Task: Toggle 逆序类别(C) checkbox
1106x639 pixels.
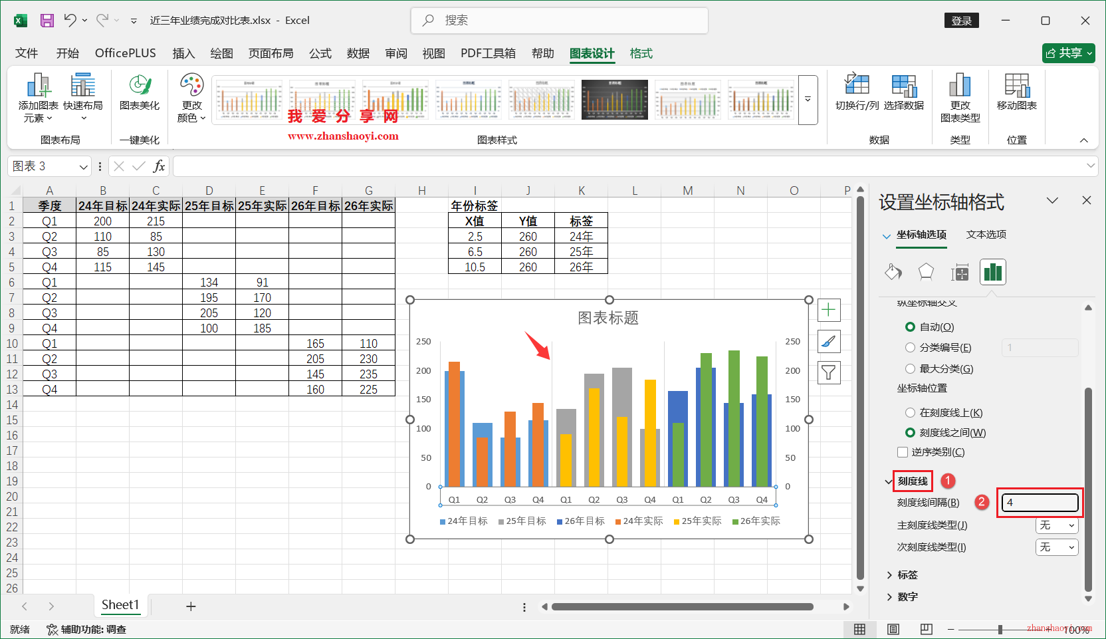Action: (x=903, y=452)
